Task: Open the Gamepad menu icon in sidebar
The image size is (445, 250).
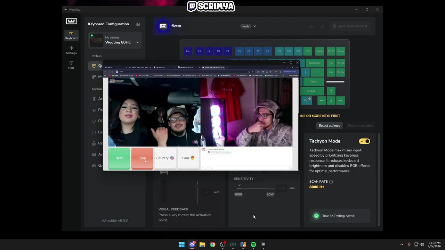Action: point(94,166)
